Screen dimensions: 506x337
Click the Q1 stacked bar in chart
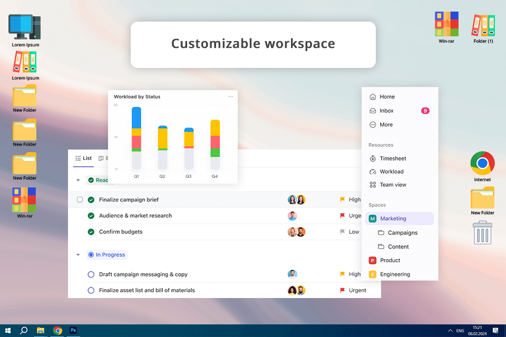click(137, 138)
